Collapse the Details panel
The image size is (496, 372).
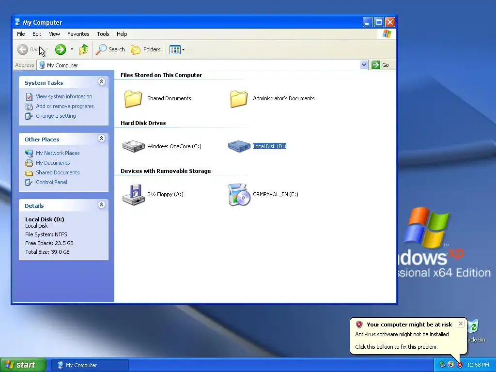click(102, 205)
